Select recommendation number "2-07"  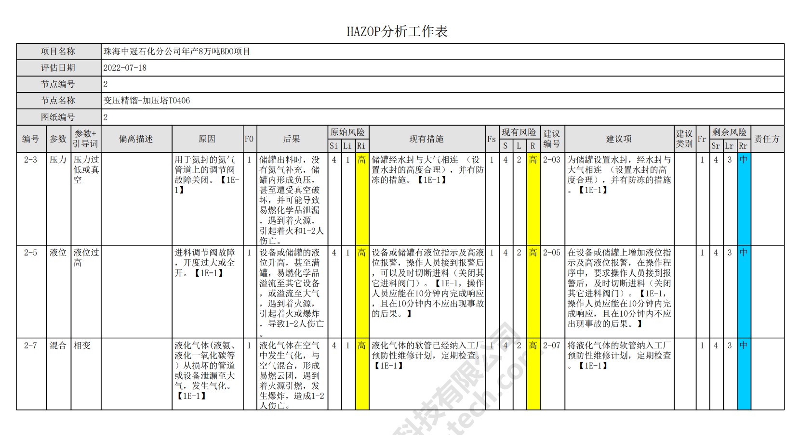(x=552, y=374)
